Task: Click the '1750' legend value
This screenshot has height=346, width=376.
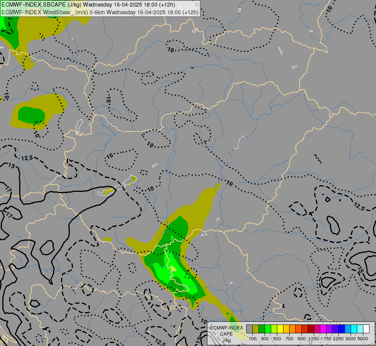Action: tap(326, 339)
